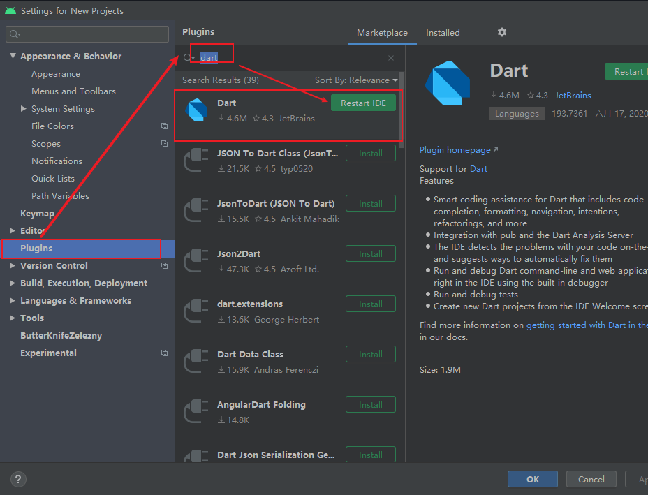The width and height of the screenshot is (648, 495).
Task: Click the search magnifier icon in the plugin search field
Action: (x=188, y=58)
